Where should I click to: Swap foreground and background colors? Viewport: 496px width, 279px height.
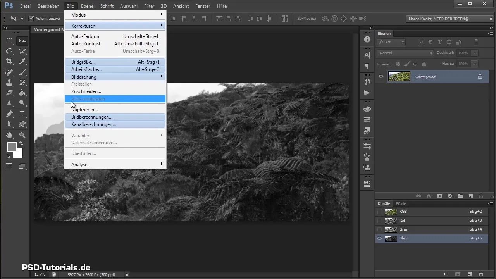(x=21, y=144)
